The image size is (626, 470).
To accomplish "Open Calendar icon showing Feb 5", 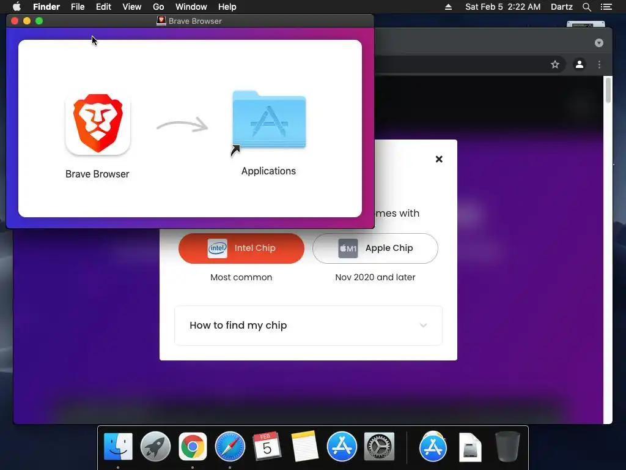I will pos(267,446).
